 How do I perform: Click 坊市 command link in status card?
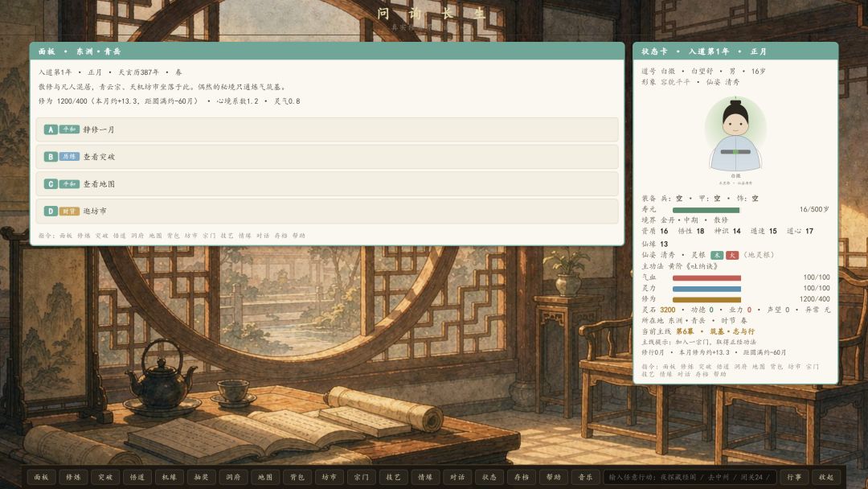pyautogui.click(x=794, y=367)
